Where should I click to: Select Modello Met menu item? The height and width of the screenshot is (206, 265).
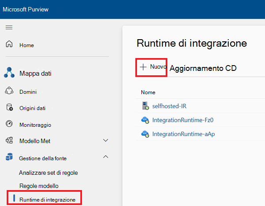[35, 141]
